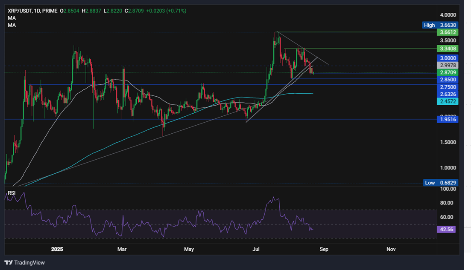Click the Sep time axis label
471x270 pixels.
click(x=324, y=249)
